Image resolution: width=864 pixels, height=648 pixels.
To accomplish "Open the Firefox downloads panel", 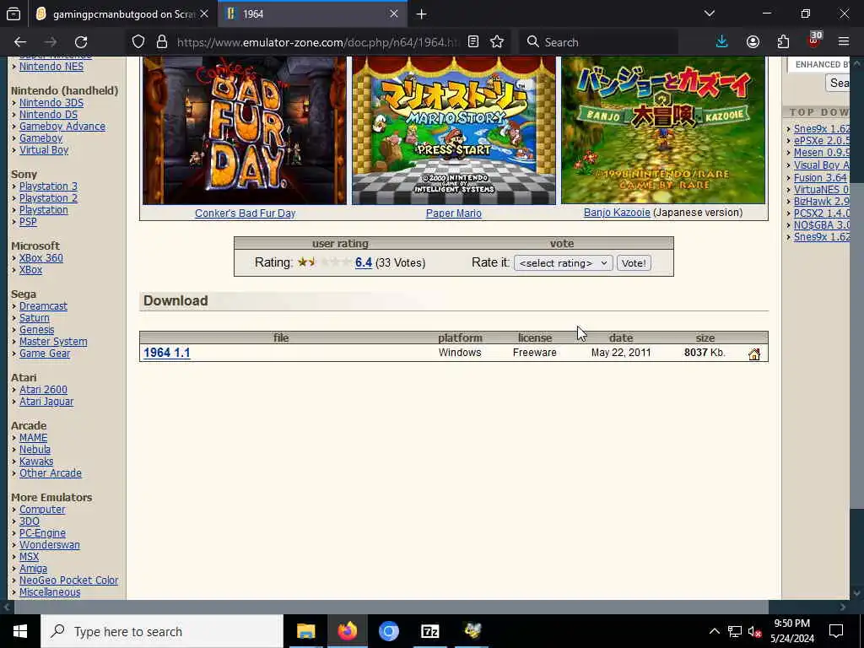I will [722, 42].
